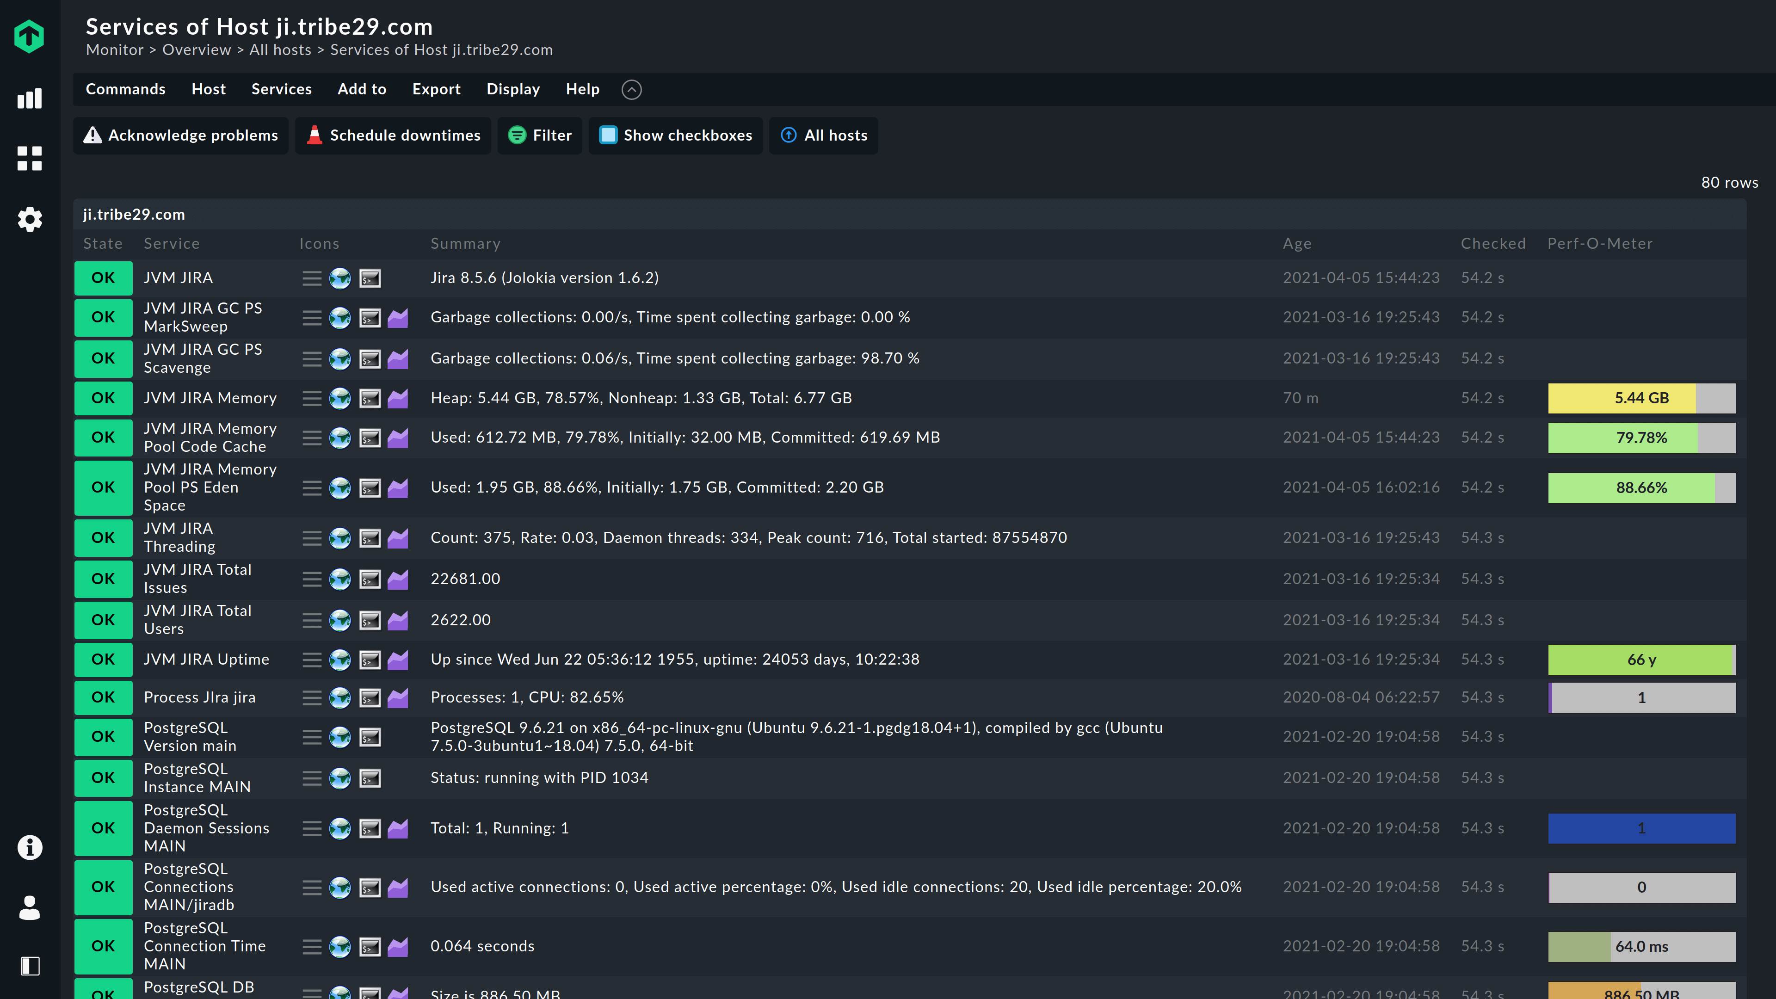
Task: Click terminal icon for PostgreSQL Instance MAIN
Action: [370, 778]
